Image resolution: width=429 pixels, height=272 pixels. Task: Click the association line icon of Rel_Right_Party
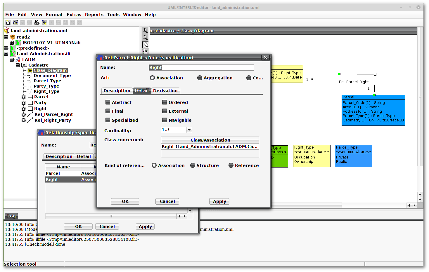coord(30,120)
